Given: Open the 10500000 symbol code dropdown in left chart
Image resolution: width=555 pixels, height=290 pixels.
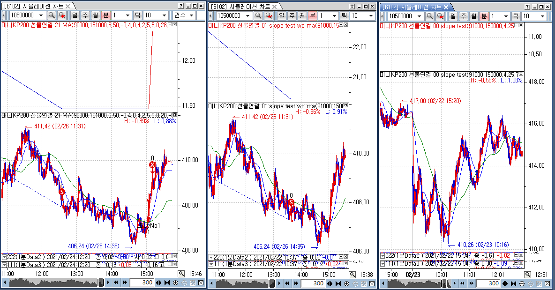Looking at the screenshot, I should 42,15.
